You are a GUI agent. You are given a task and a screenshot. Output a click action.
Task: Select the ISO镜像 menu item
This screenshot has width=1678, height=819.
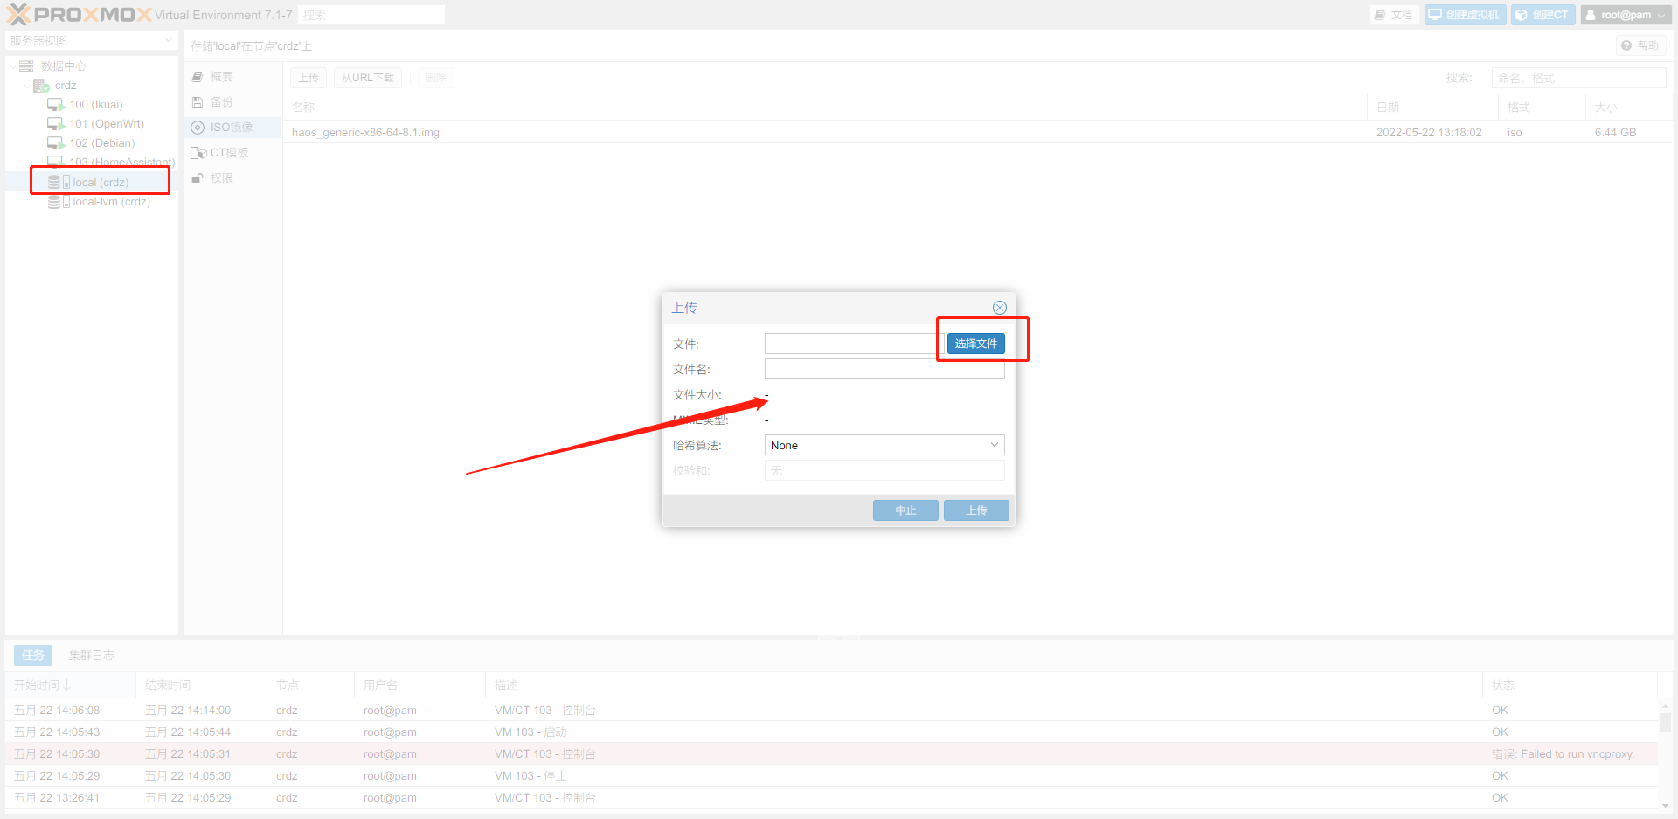[x=231, y=128]
